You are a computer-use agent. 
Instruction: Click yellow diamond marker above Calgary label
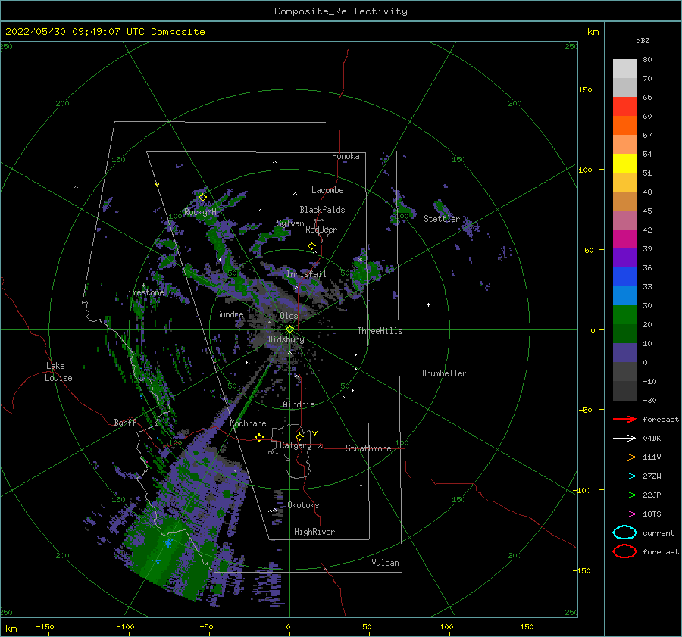pos(299,436)
